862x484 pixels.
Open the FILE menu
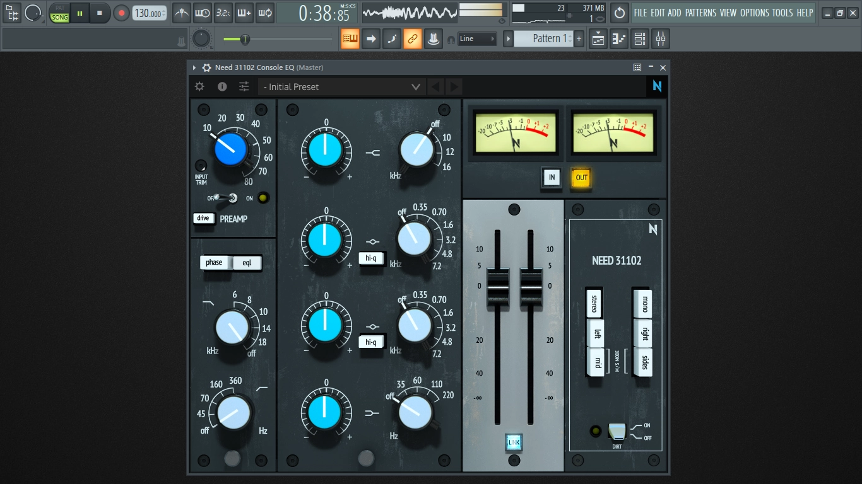tap(641, 13)
